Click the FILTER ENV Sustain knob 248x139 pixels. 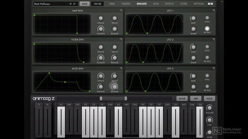101,58
